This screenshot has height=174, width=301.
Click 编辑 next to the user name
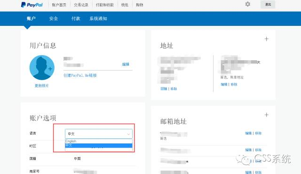pos(126,64)
